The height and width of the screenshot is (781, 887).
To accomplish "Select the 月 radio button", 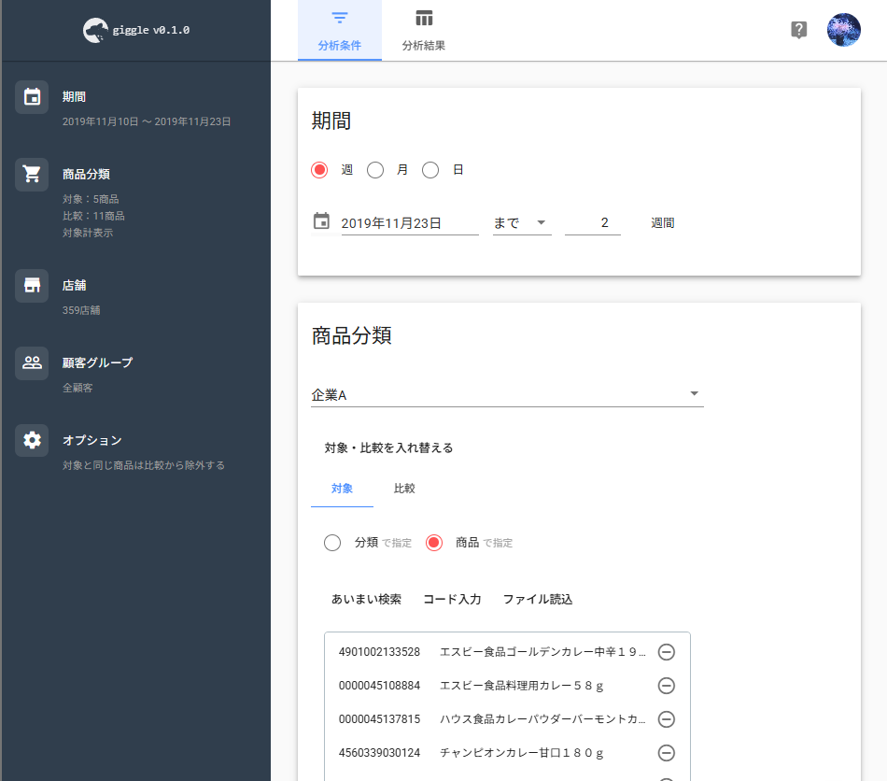I will 375,170.
